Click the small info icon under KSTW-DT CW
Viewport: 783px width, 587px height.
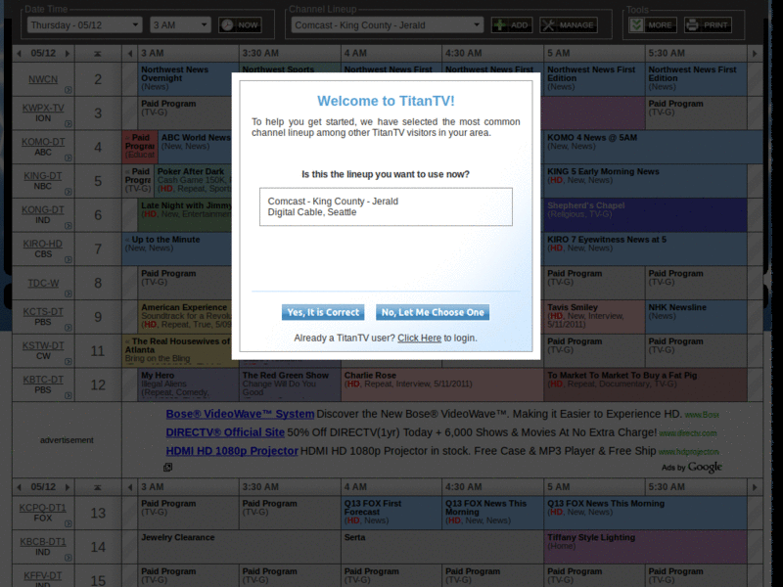tap(69, 361)
